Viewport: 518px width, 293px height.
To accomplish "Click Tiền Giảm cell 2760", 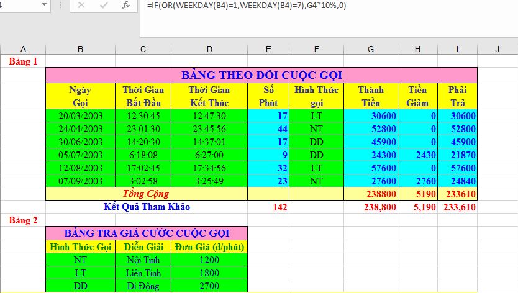I will pos(418,181).
